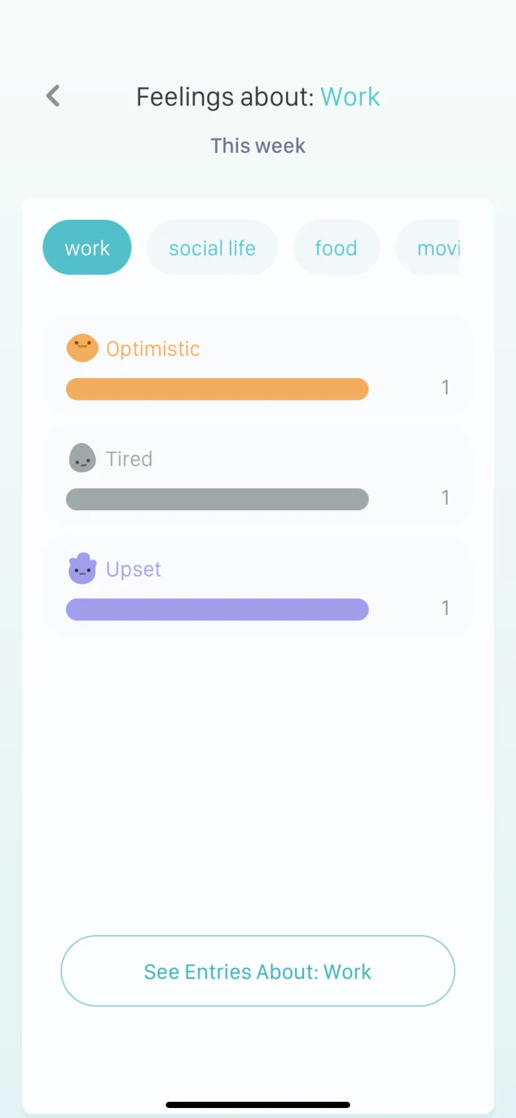Viewport: 516px width, 1118px height.
Task: Tap the gray Tired progress bar
Action: click(x=217, y=499)
